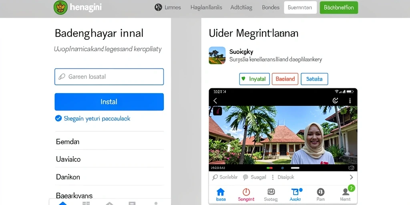Viewport: 410px width, 205px height.
Task: Toggle the Shegain yeturi paccaulack checkbox
Action: click(58, 119)
